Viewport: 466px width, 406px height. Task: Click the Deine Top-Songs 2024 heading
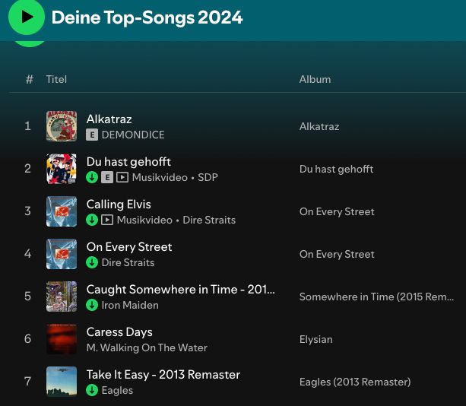pyautogui.click(x=147, y=17)
